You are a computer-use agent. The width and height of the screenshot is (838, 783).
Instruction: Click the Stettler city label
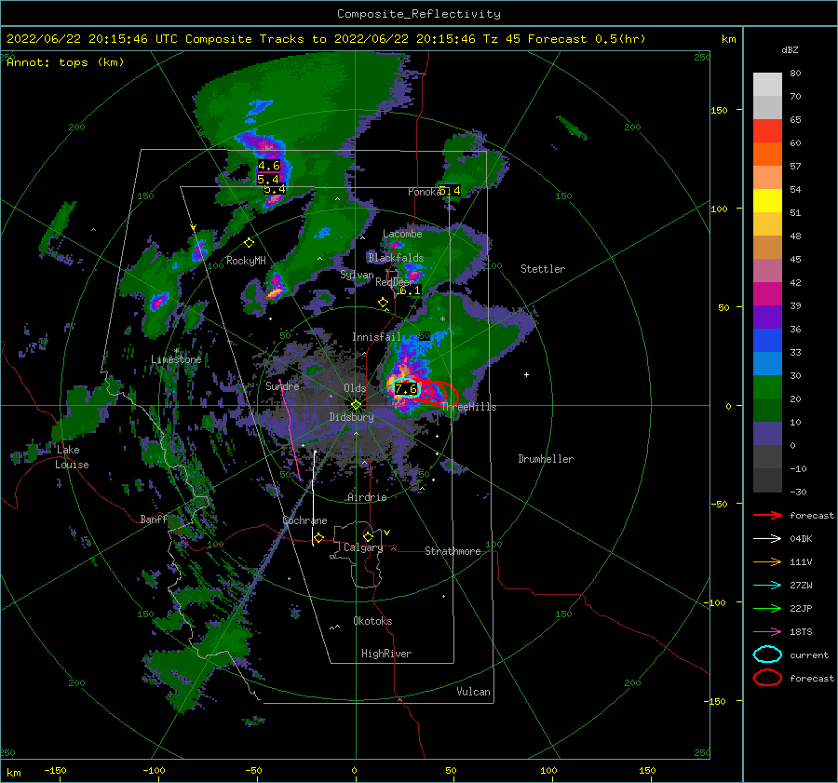pos(543,269)
